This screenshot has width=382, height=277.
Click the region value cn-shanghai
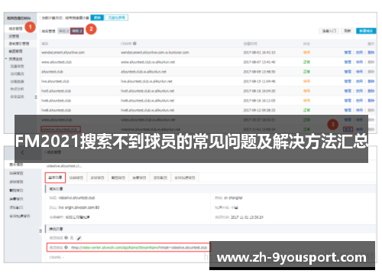tap(233, 198)
